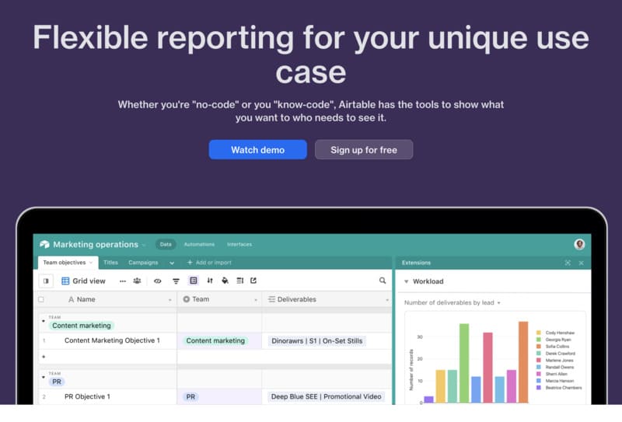Select the Team objectives table tab
The height and width of the screenshot is (422, 622).
coord(68,263)
